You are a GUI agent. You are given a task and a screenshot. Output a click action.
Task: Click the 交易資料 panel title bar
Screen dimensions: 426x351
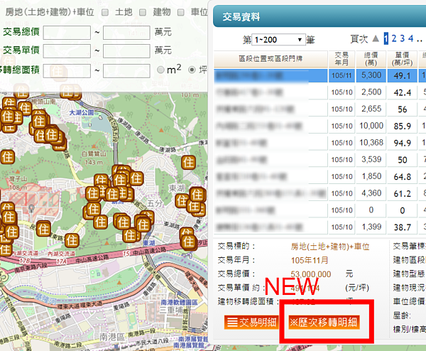319,17
